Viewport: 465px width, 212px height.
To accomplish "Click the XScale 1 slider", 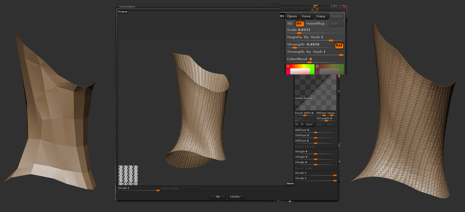I will [316, 174].
